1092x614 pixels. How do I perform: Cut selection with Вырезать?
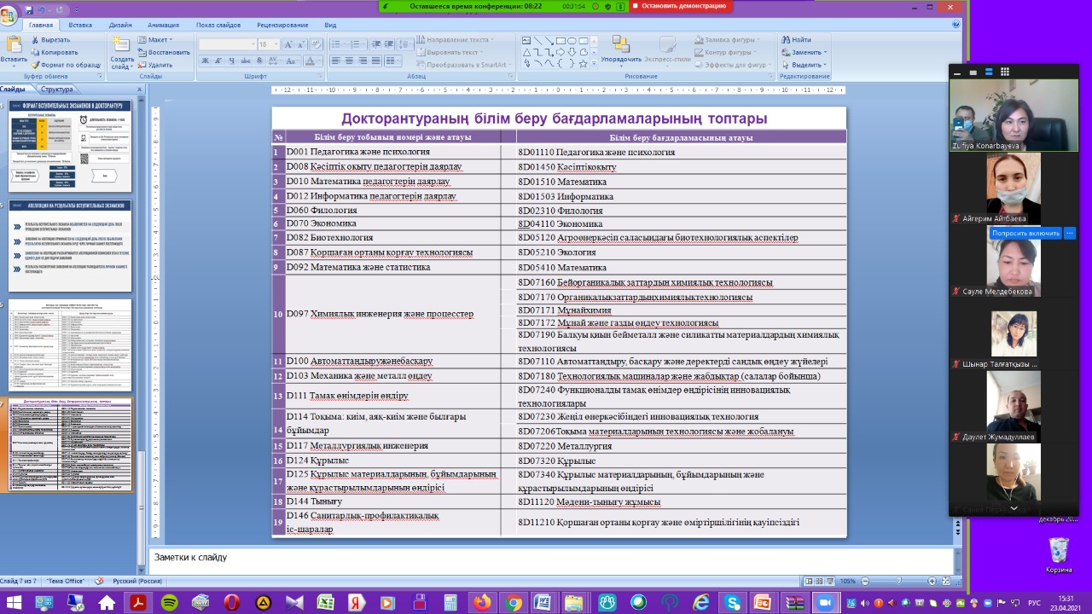pos(51,40)
